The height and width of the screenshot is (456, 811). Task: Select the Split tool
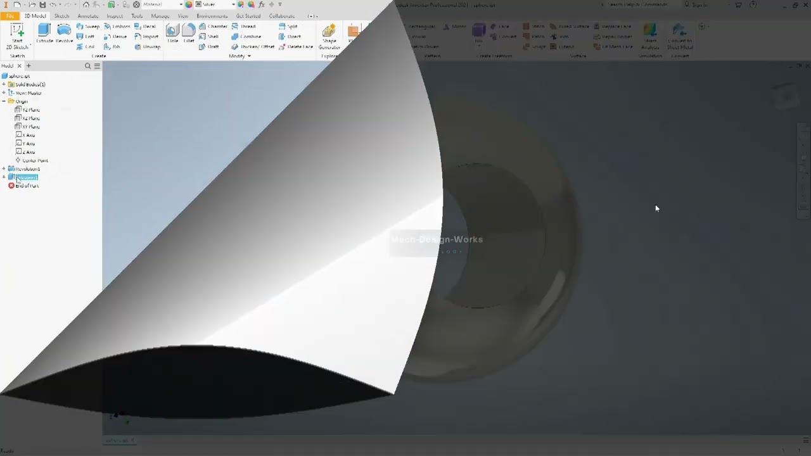[288, 27]
